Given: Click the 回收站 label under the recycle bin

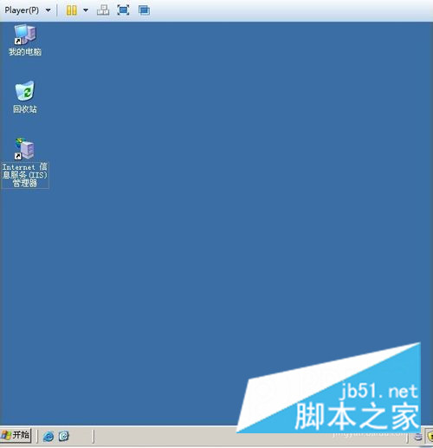Looking at the screenshot, I should (x=25, y=109).
